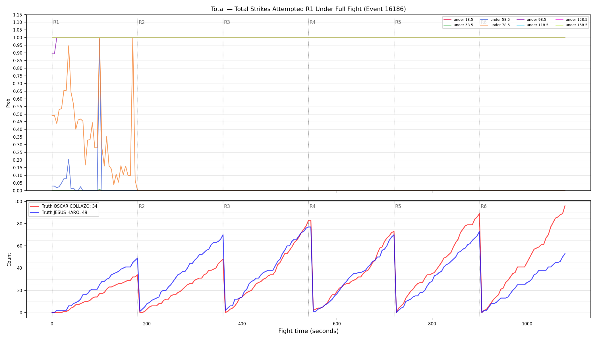
Task: Click the 0.05 tick on Prob axis
Action: point(18,183)
